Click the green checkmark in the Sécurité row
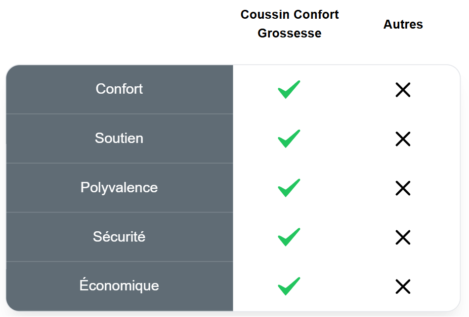The width and height of the screenshot is (469, 317). pos(289,237)
